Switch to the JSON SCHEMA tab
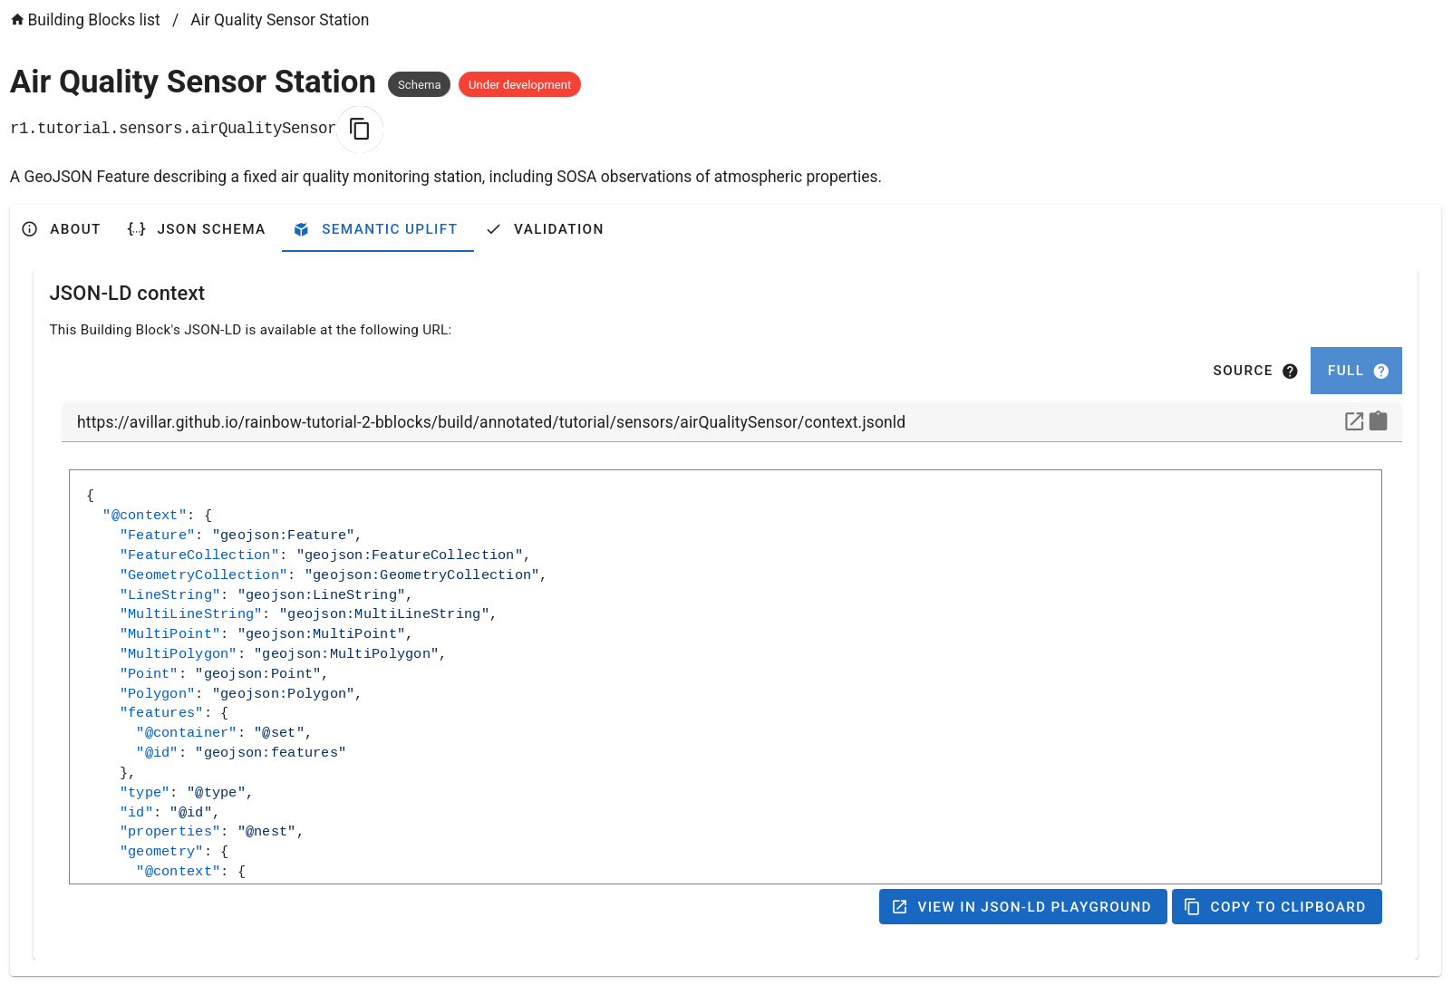Image resolution: width=1452 pixels, height=985 pixels. (x=211, y=229)
